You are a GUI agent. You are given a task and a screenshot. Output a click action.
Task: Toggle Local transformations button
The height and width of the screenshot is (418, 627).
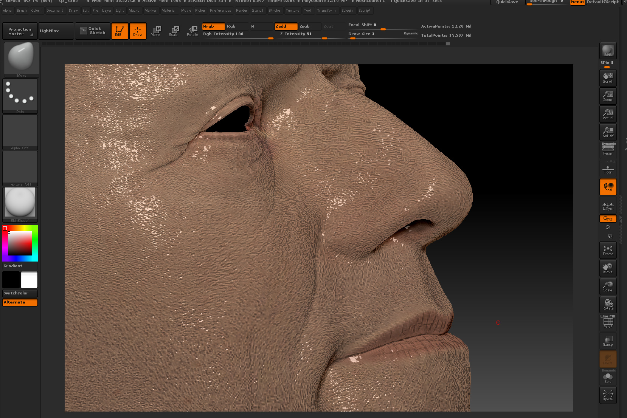(x=608, y=187)
